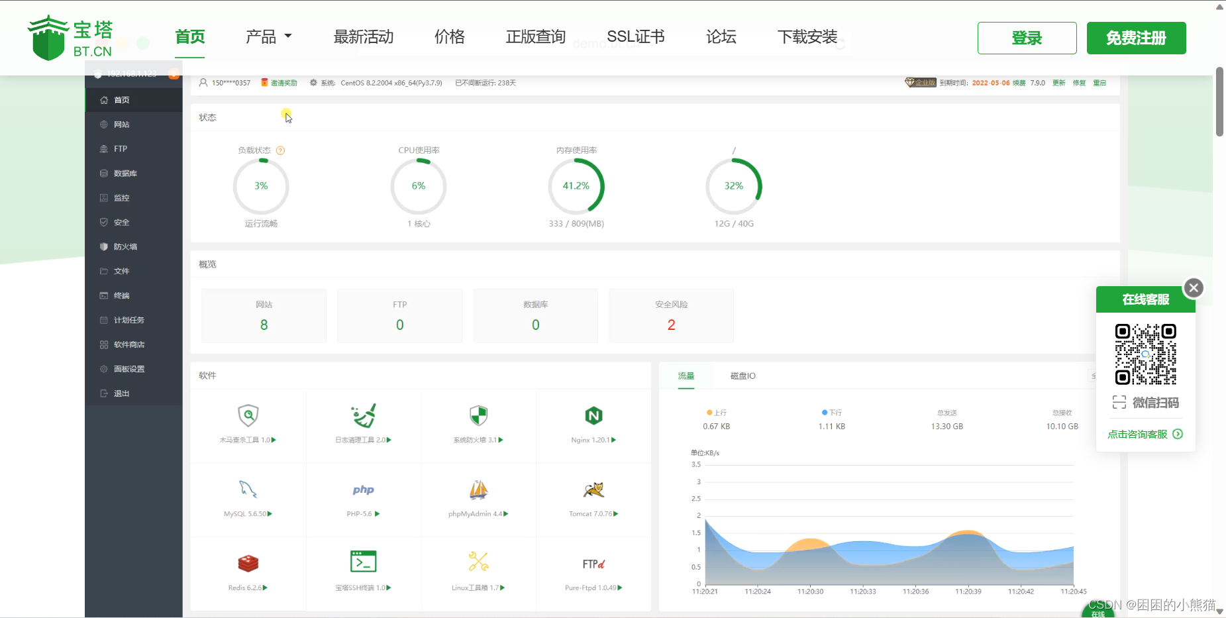Click 点击咨询客服 link

click(1145, 435)
